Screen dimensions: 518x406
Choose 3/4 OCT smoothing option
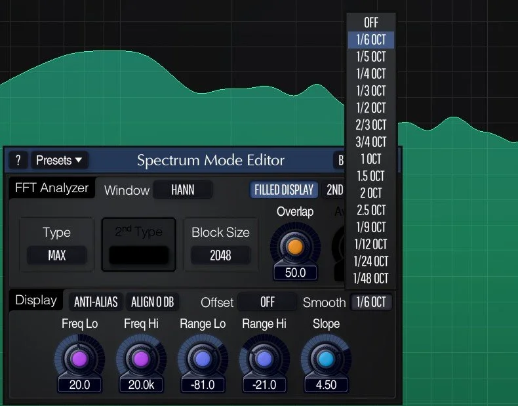click(x=371, y=142)
